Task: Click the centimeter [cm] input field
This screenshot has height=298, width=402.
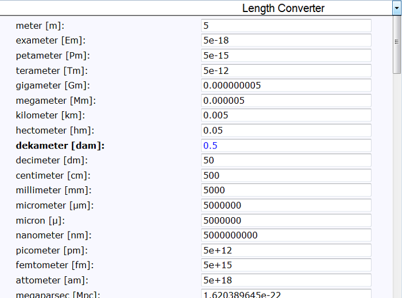Action: pos(286,175)
